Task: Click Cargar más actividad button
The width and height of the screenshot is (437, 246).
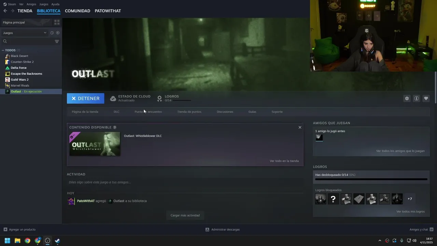Action: pos(185,216)
